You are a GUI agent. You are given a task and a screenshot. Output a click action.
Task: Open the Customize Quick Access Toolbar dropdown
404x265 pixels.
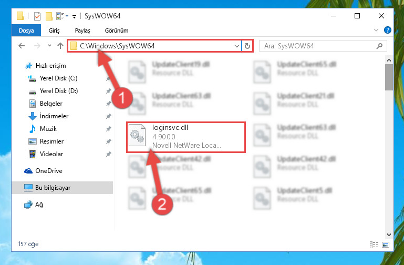click(74, 16)
